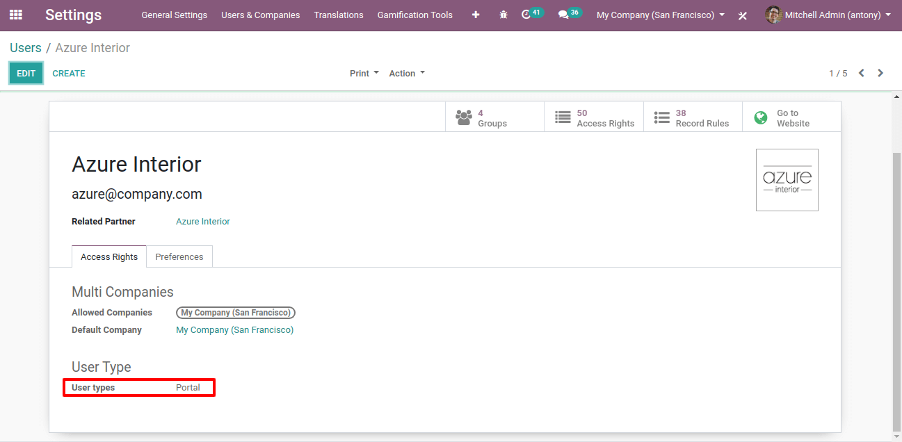Open Default Company My Company link

click(235, 330)
